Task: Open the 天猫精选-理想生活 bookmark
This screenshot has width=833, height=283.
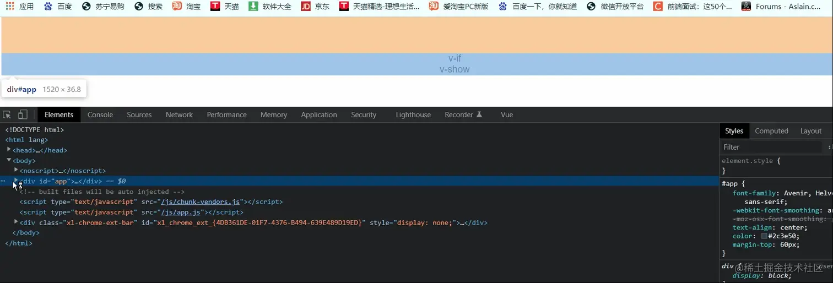Action: click(x=379, y=7)
